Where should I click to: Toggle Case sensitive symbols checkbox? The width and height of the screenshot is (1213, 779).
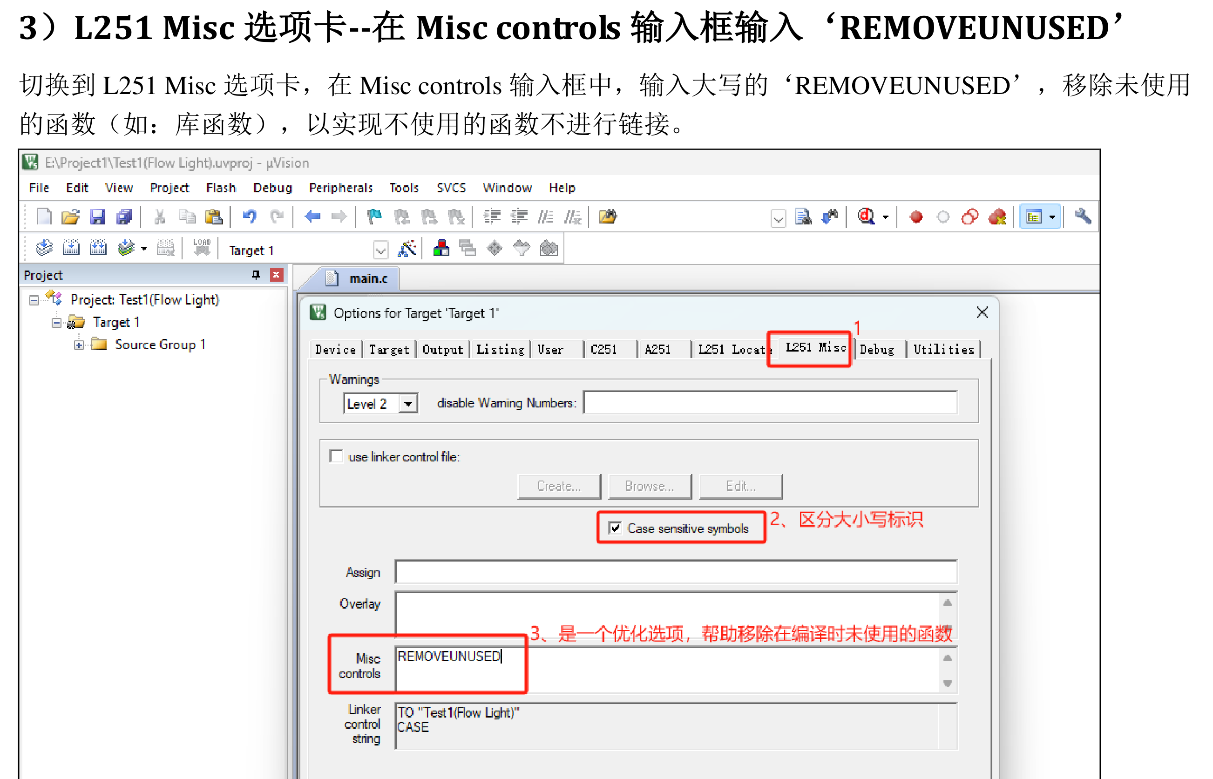pyautogui.click(x=615, y=528)
